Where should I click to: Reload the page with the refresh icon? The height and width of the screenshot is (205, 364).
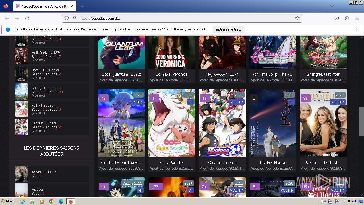[x=27, y=18]
